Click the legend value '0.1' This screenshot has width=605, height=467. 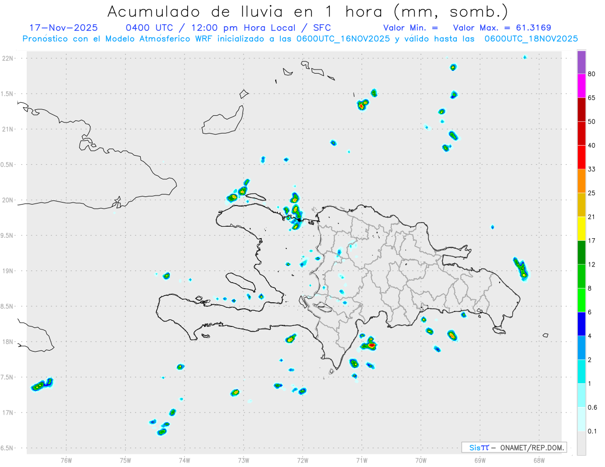click(593, 431)
